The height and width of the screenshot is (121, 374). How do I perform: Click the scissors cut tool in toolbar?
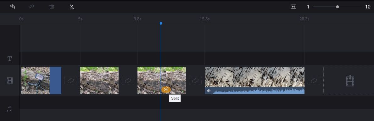(71, 7)
